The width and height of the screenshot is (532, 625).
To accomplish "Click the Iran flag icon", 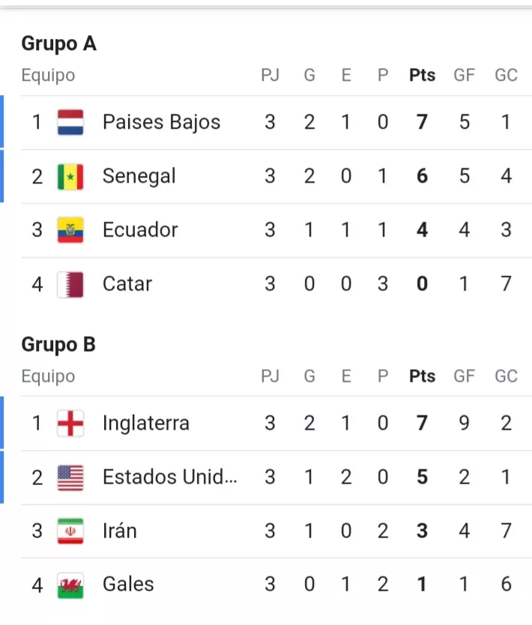I will tap(70, 531).
